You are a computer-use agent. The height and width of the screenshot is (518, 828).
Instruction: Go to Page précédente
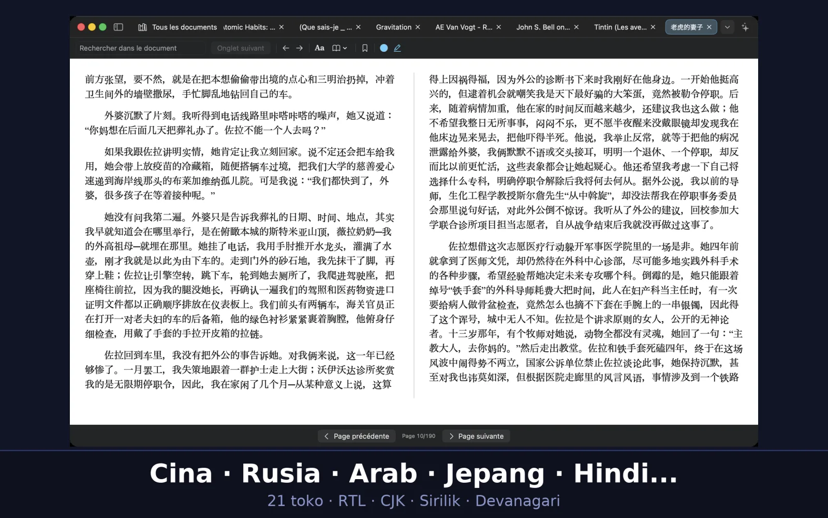pos(357,436)
